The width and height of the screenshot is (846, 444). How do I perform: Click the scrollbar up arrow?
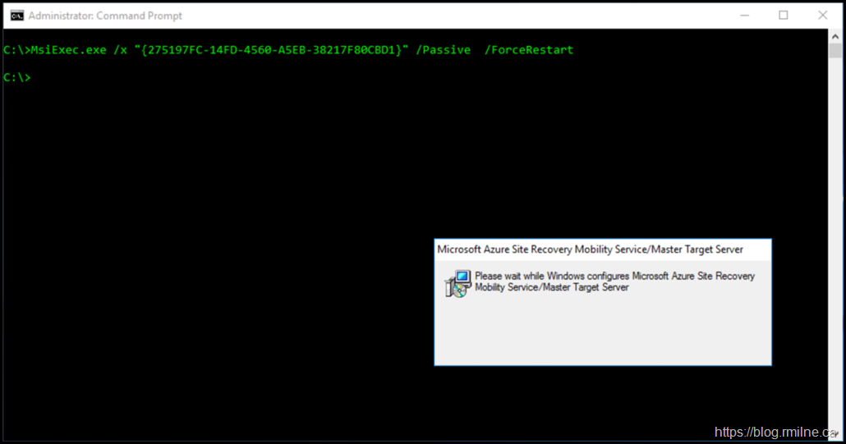click(835, 35)
